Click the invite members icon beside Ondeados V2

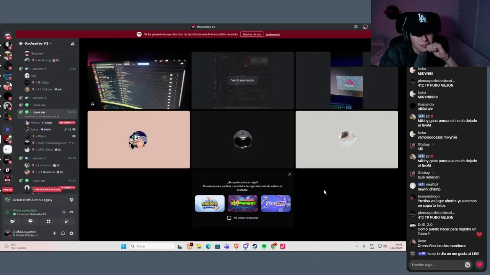pos(72,44)
